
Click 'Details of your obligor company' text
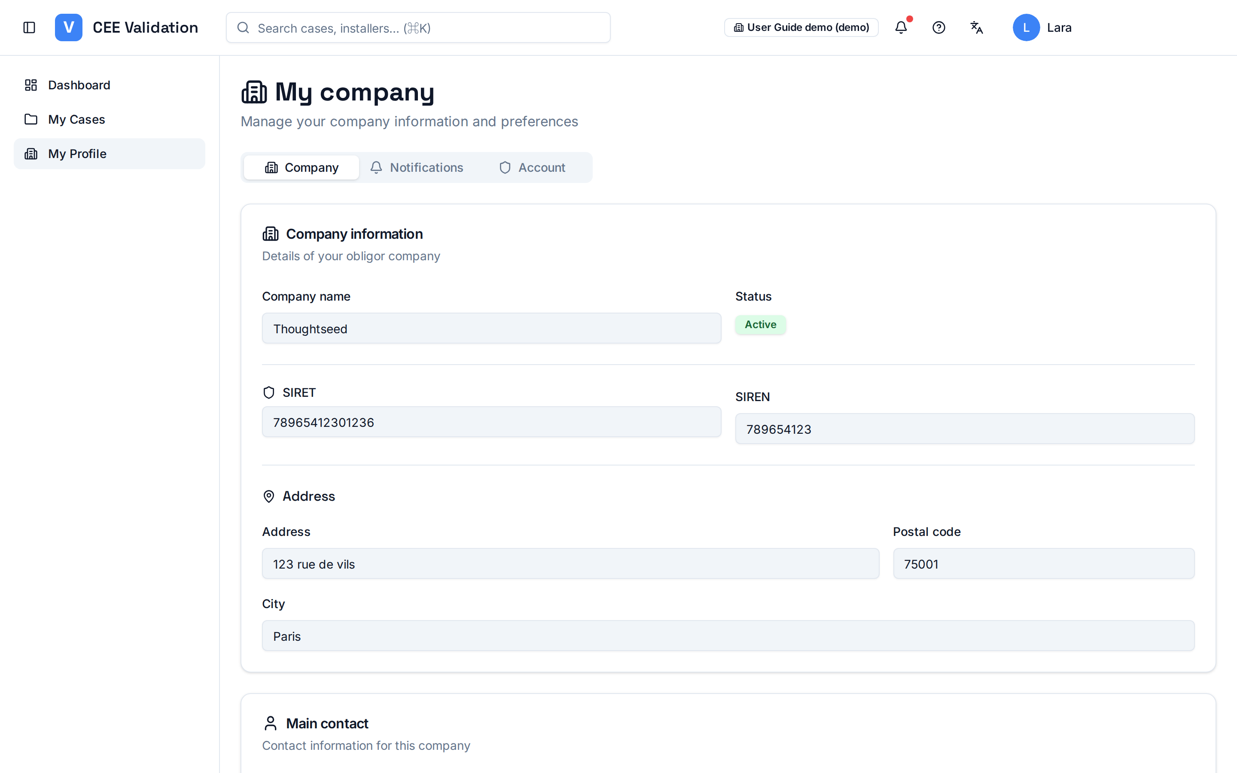[351, 256]
